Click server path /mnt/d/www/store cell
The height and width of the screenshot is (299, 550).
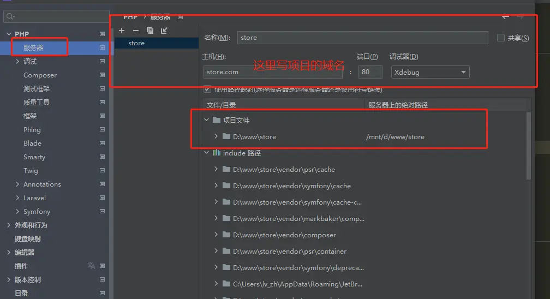(x=395, y=137)
